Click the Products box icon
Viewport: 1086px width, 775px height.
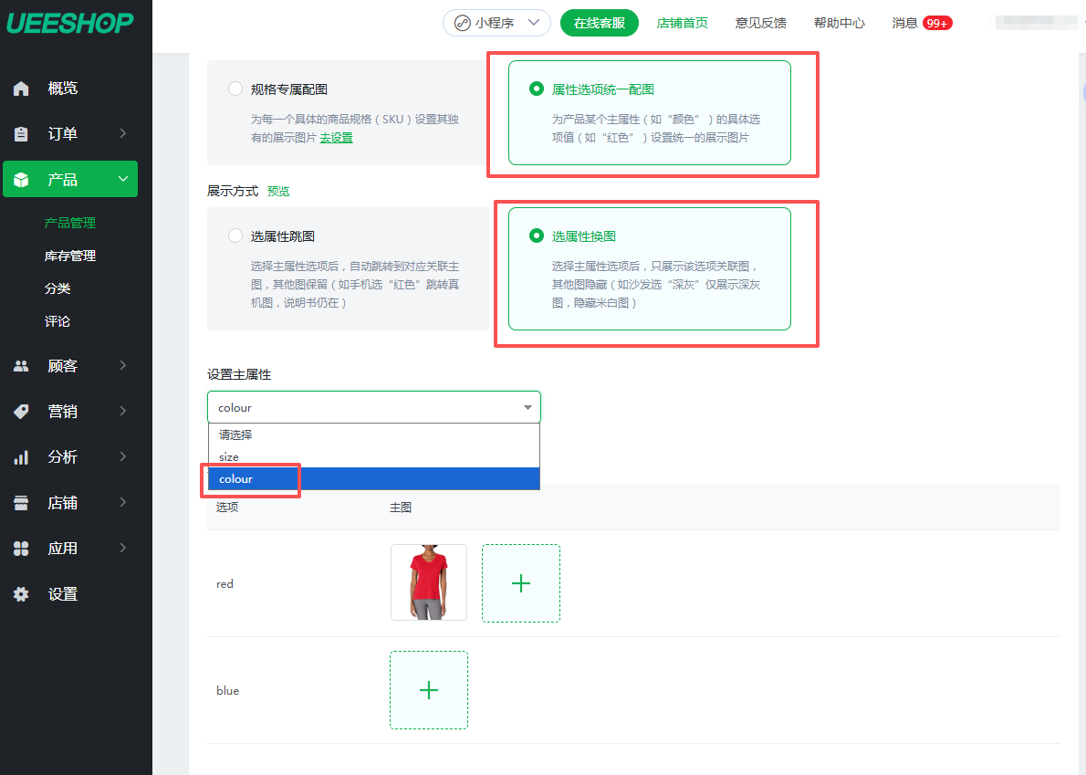(21, 180)
